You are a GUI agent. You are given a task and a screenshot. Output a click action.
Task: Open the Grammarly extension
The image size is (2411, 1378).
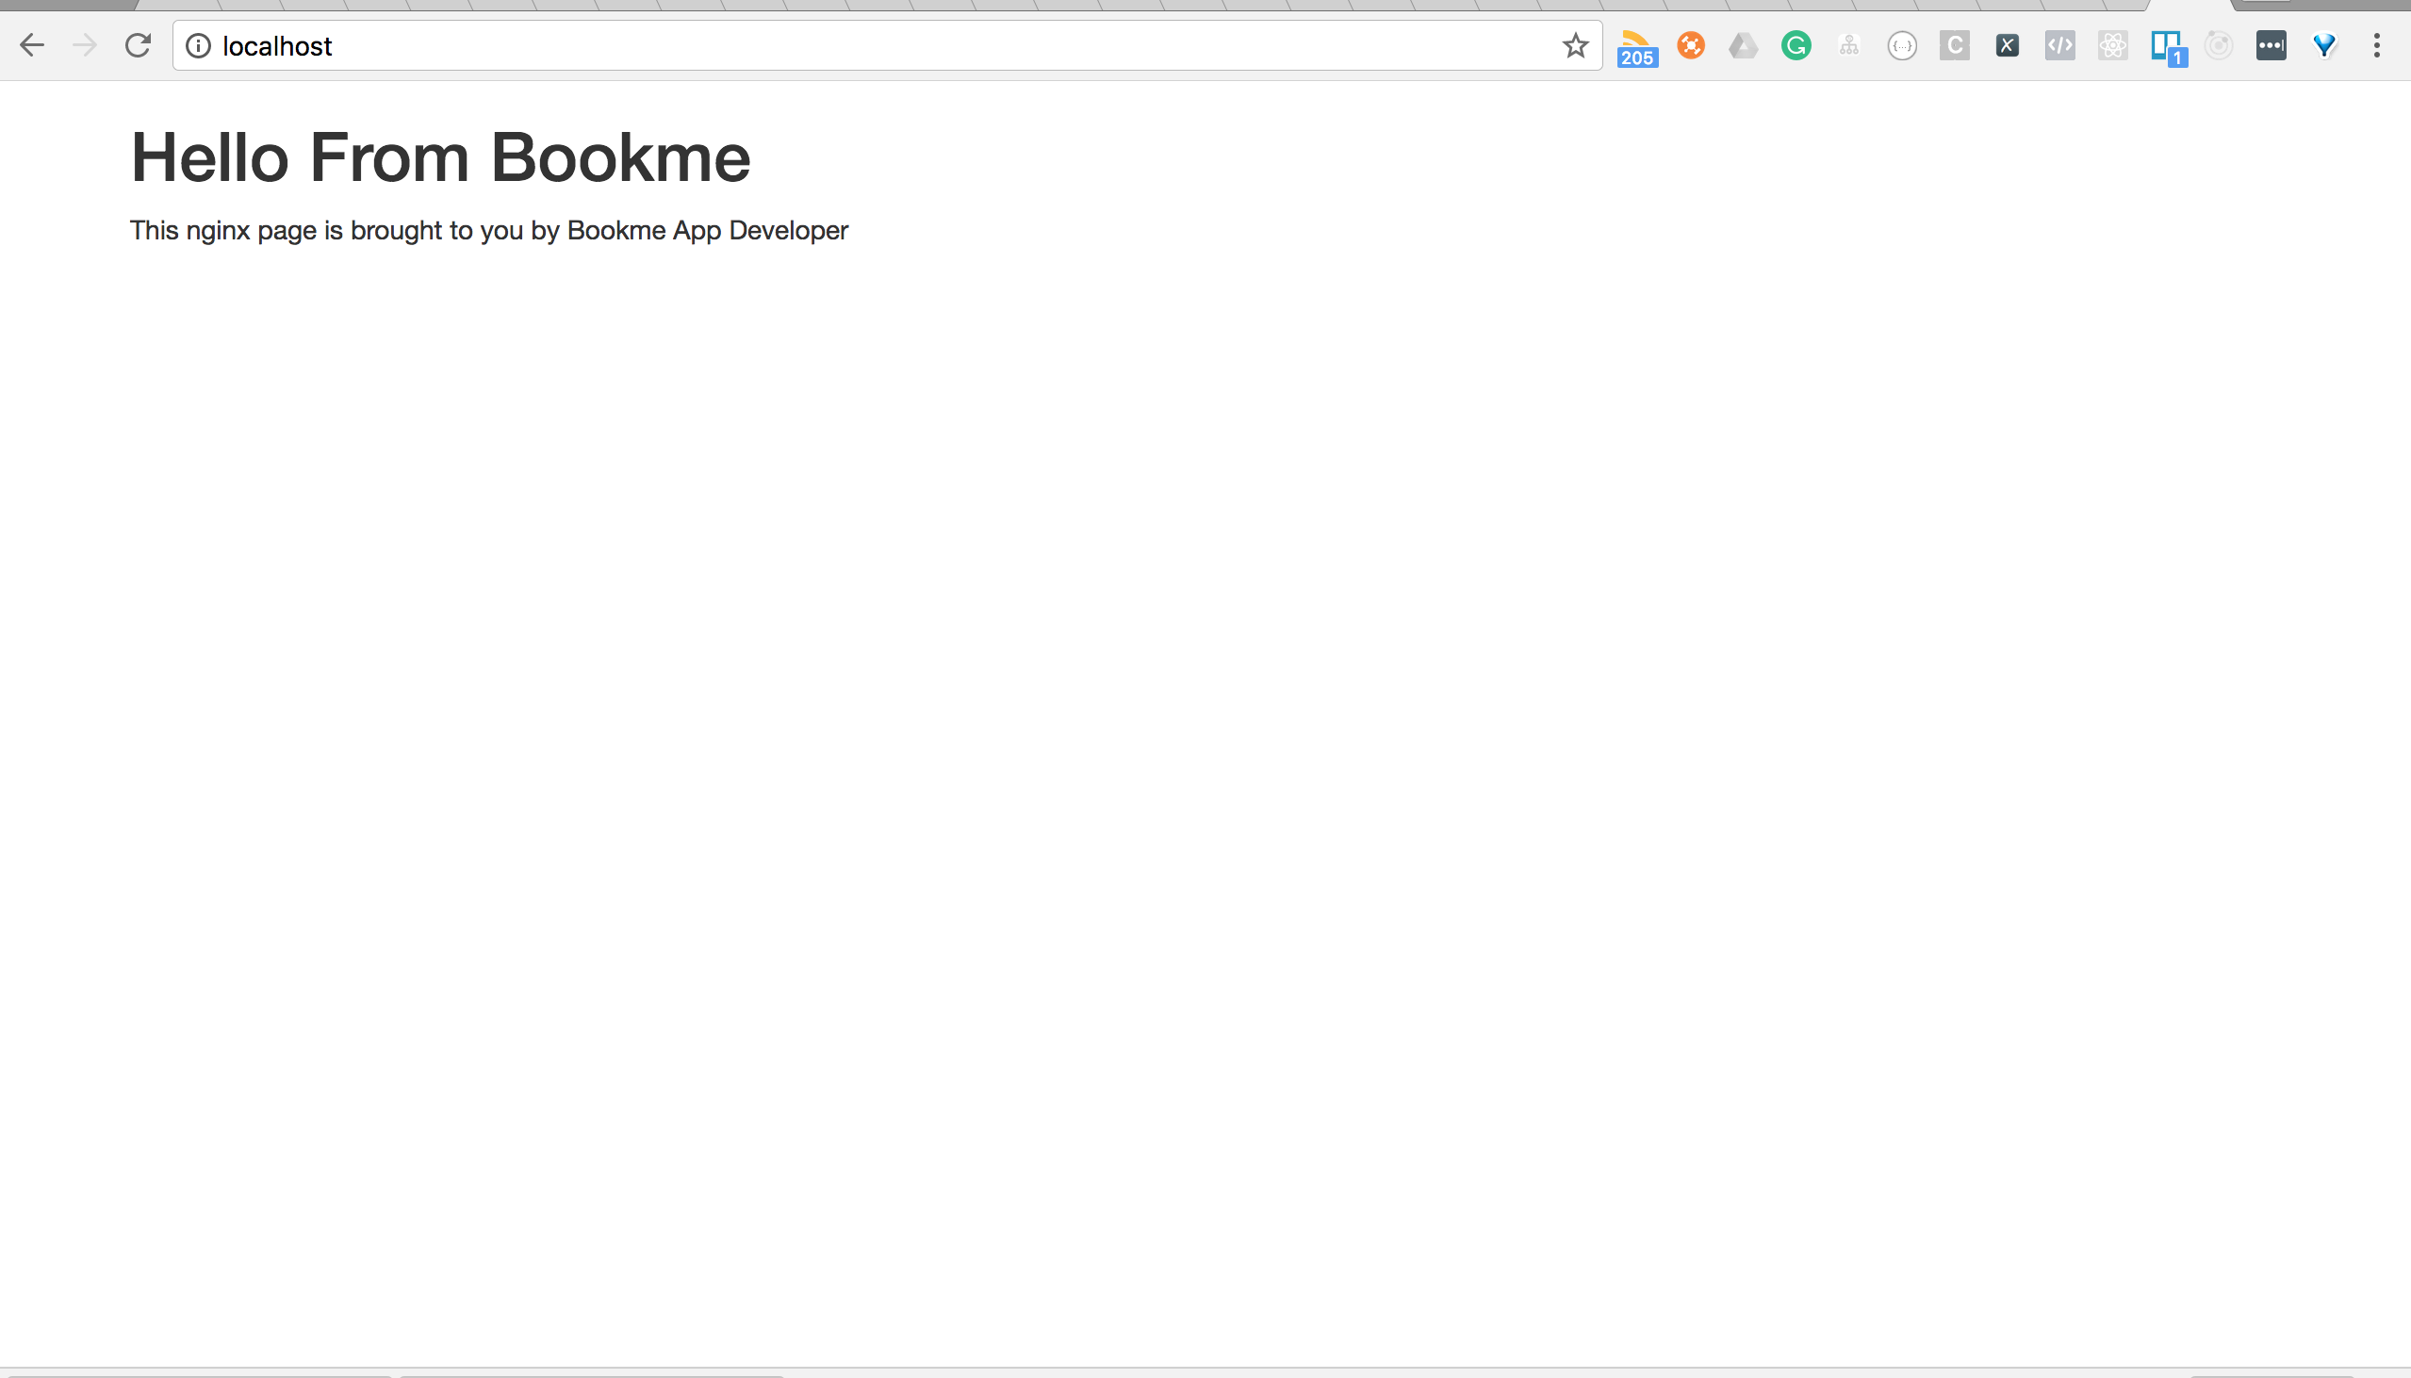click(1795, 45)
